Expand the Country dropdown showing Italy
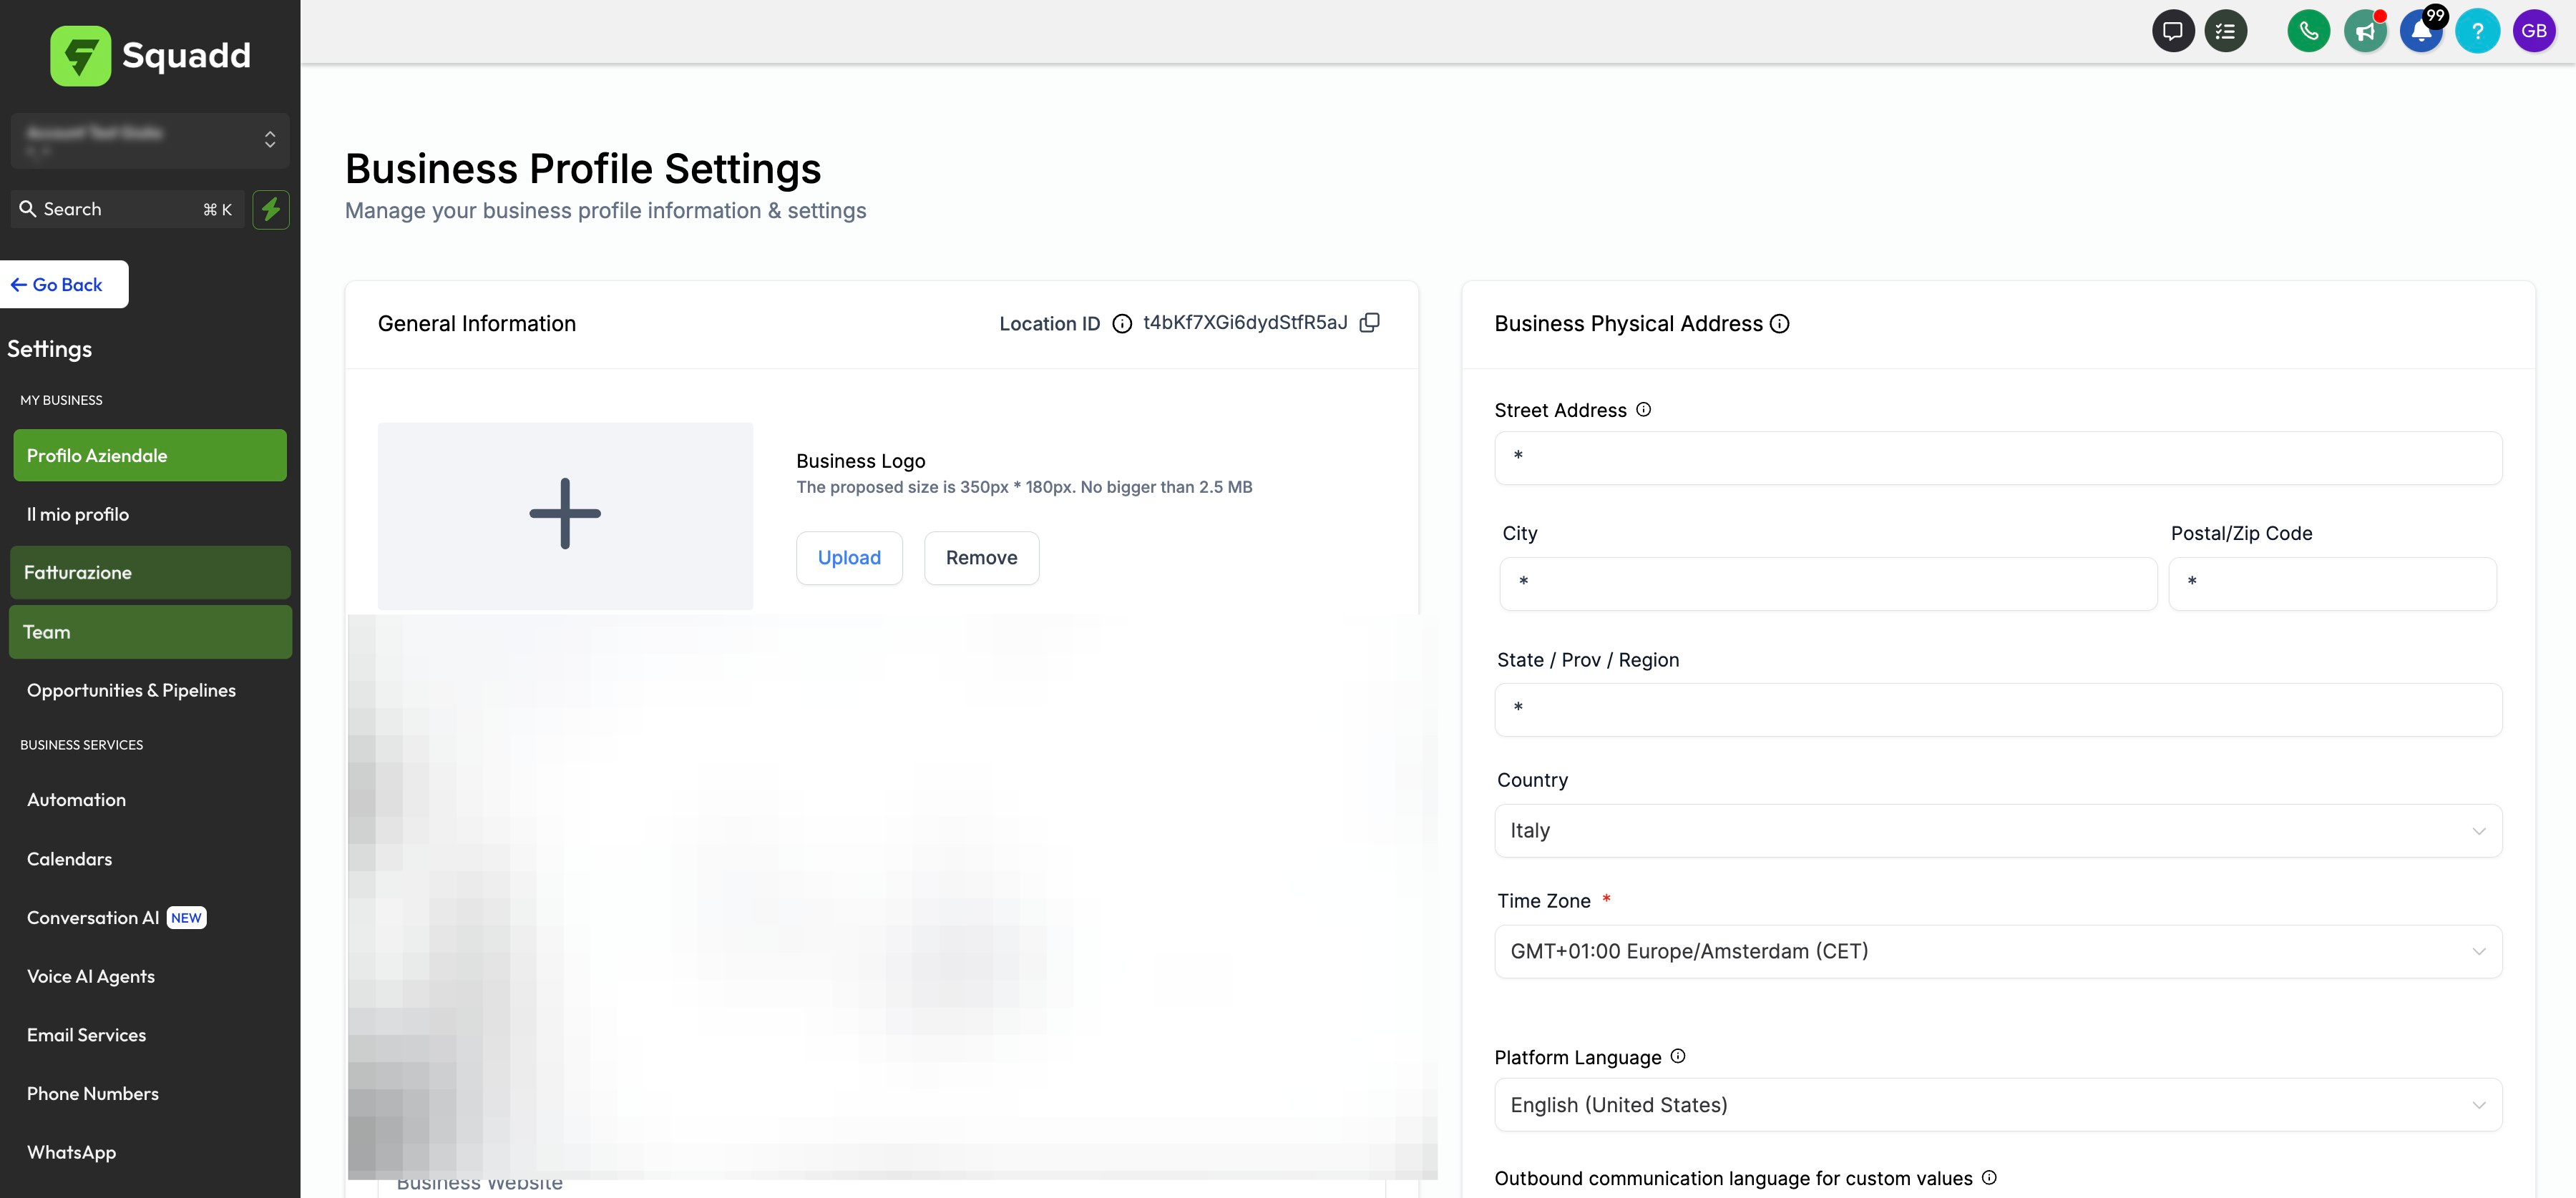 [x=1997, y=830]
